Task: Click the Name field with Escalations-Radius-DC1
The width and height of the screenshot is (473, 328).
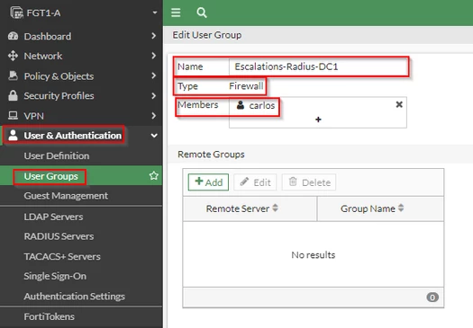Action: coord(319,66)
